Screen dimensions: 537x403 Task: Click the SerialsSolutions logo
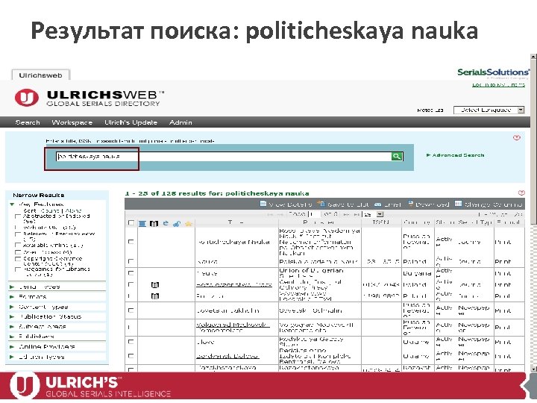pyautogui.click(x=493, y=72)
